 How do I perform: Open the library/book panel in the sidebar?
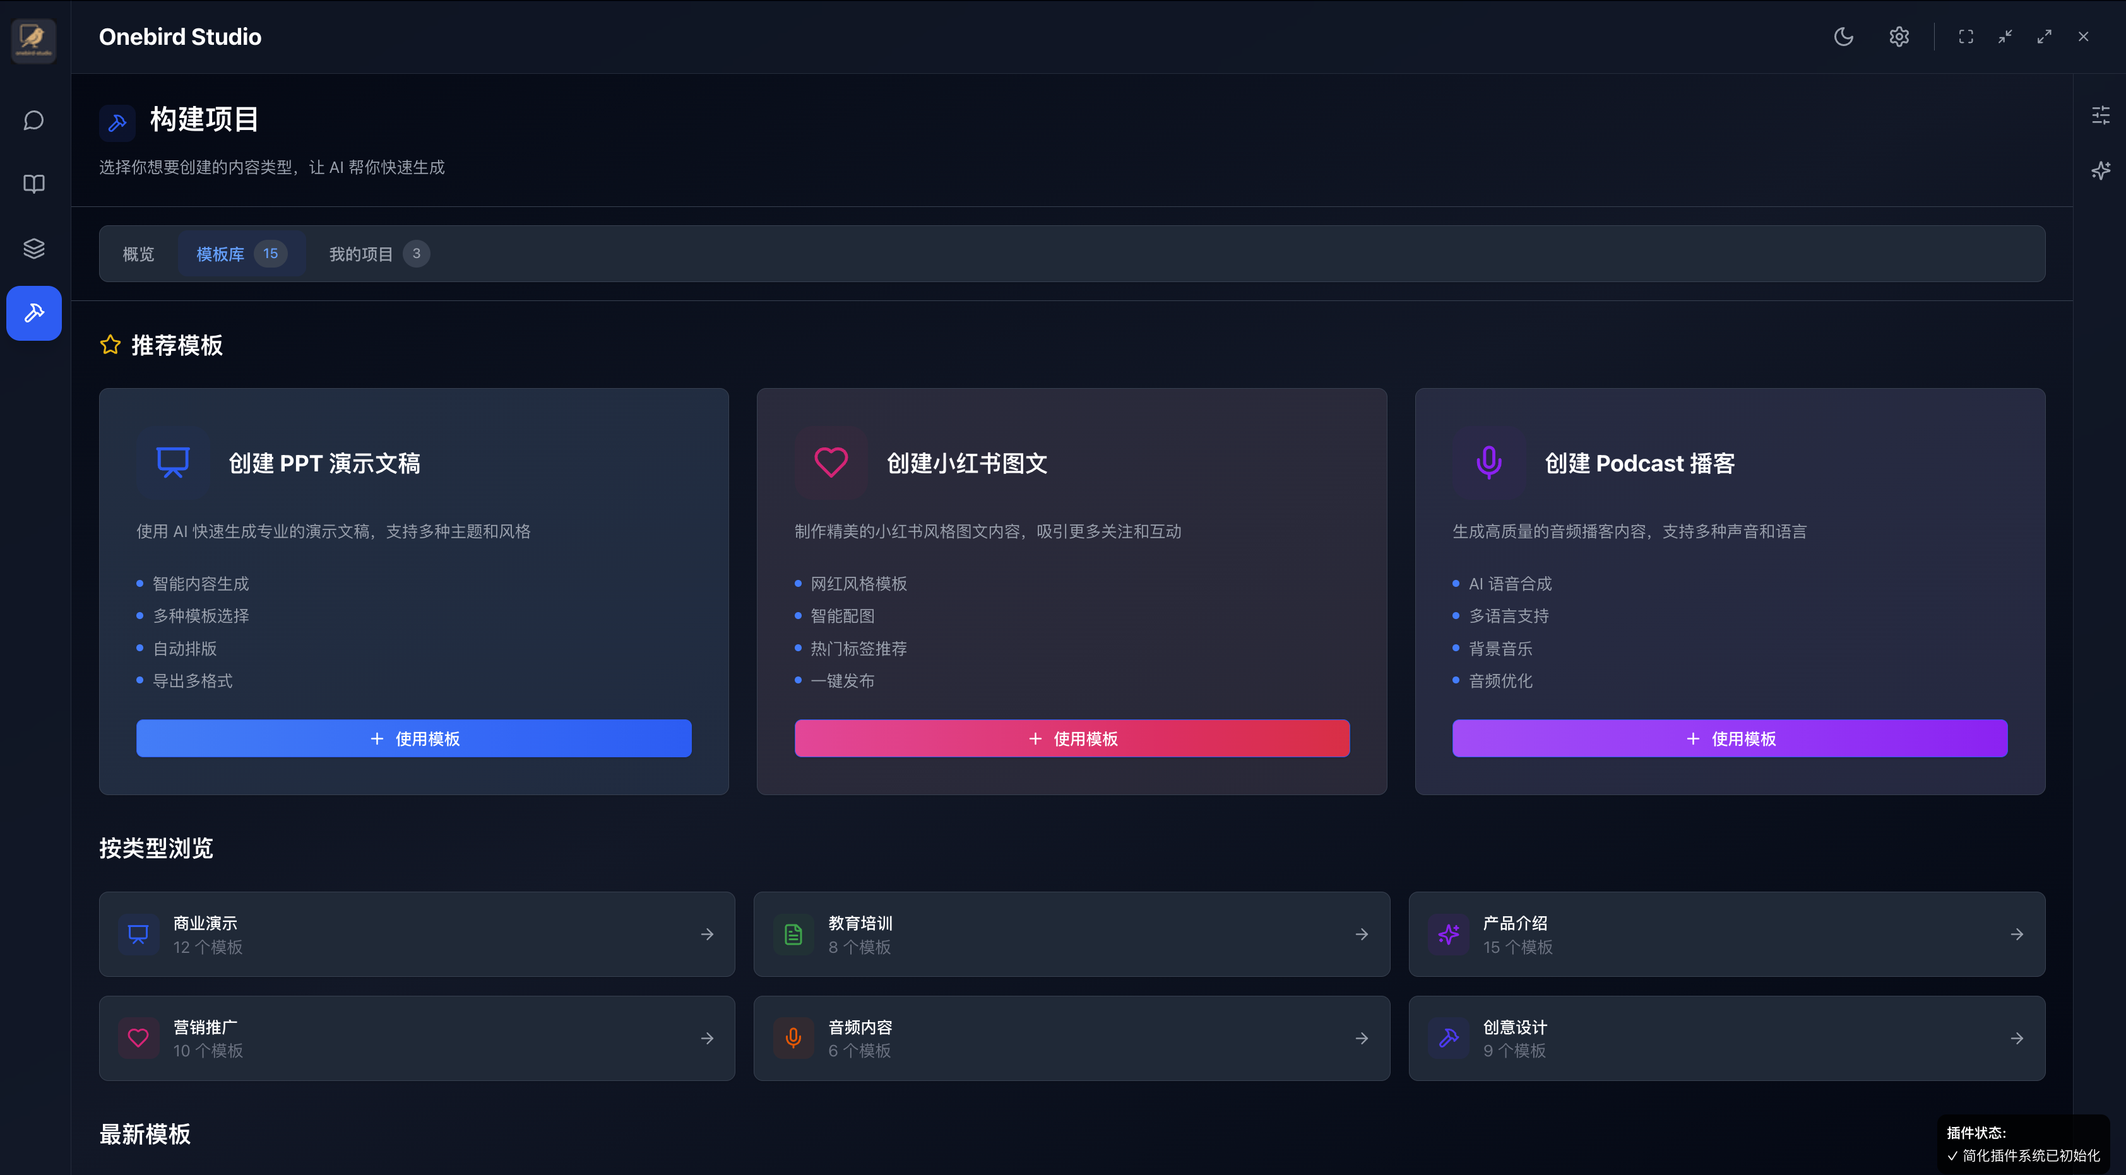click(34, 184)
